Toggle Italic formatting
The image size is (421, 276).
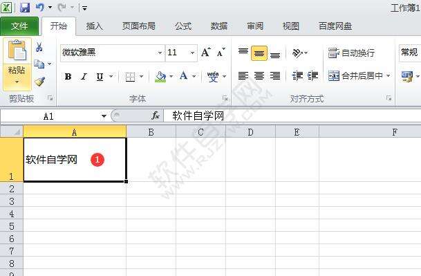(84, 77)
